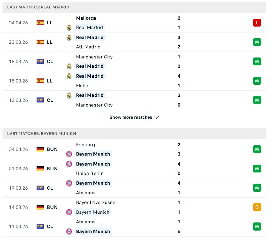Select the Champions League icon beside 11.03.26
Image resolution: width=271 pixels, height=239 pixels.
click(39, 226)
